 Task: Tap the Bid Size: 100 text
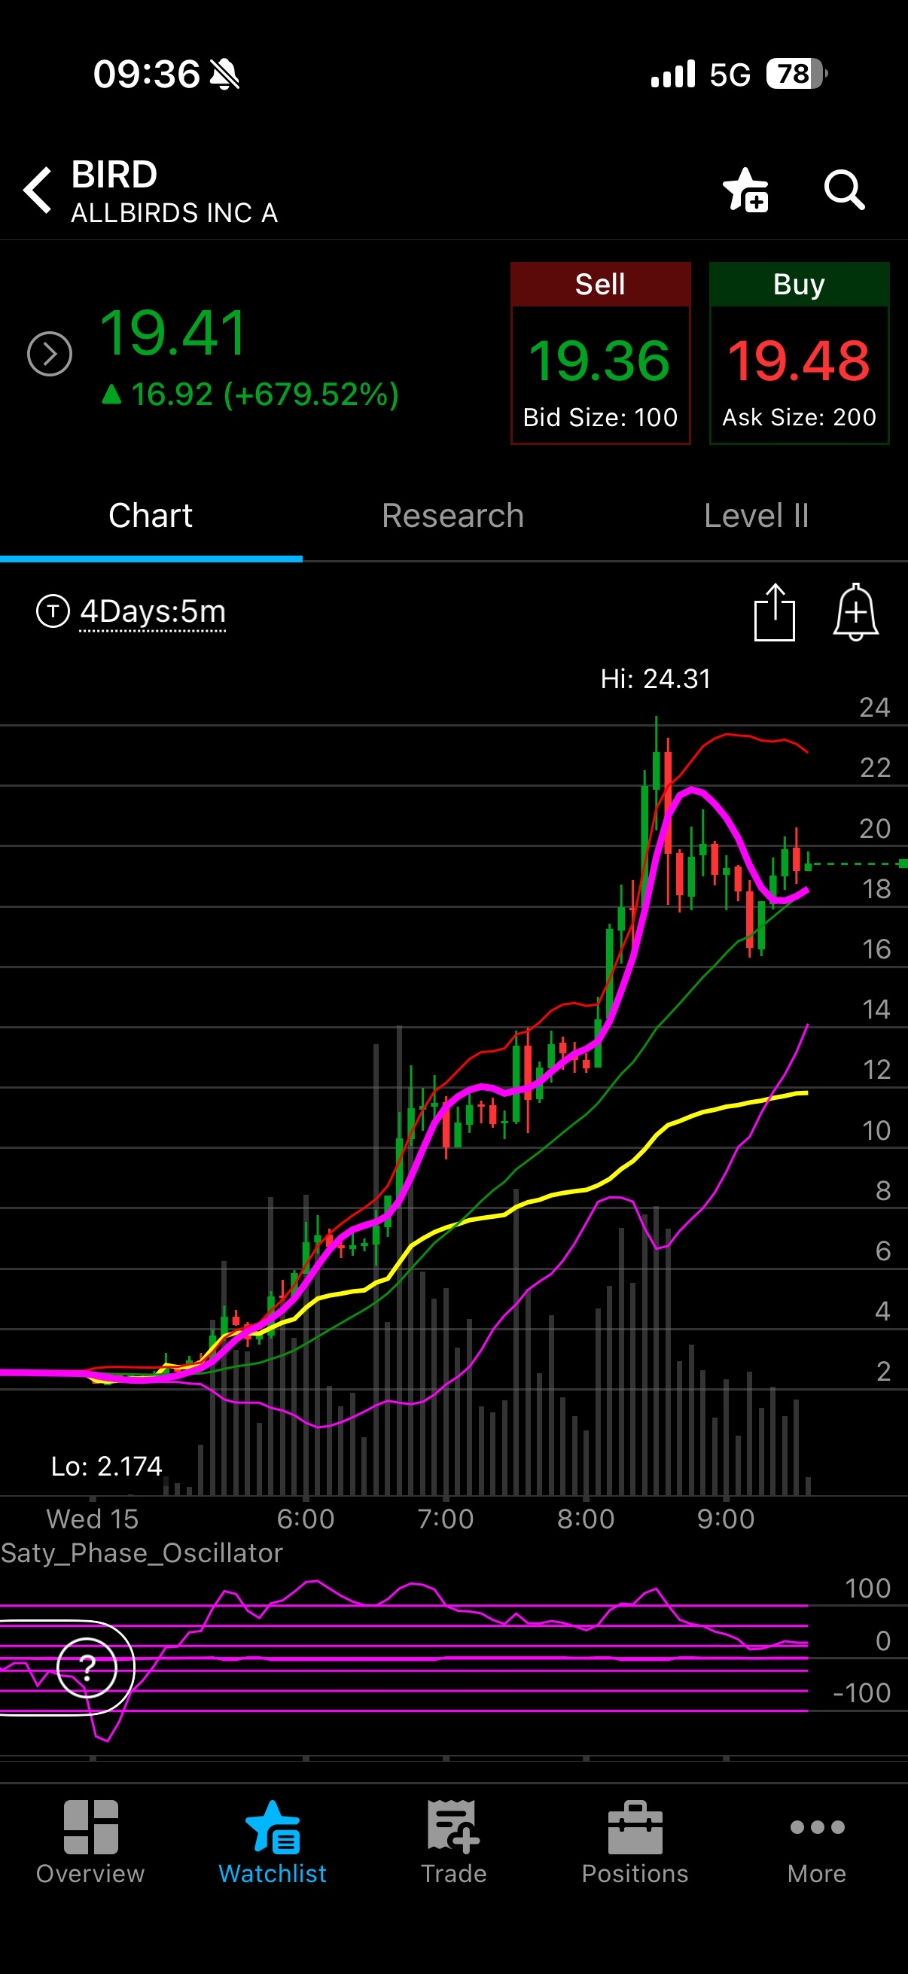point(601,417)
